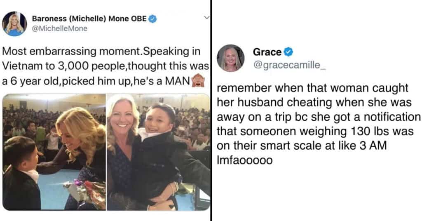Open the right photo of woman holding man
422x221 pixels.
click(158, 152)
